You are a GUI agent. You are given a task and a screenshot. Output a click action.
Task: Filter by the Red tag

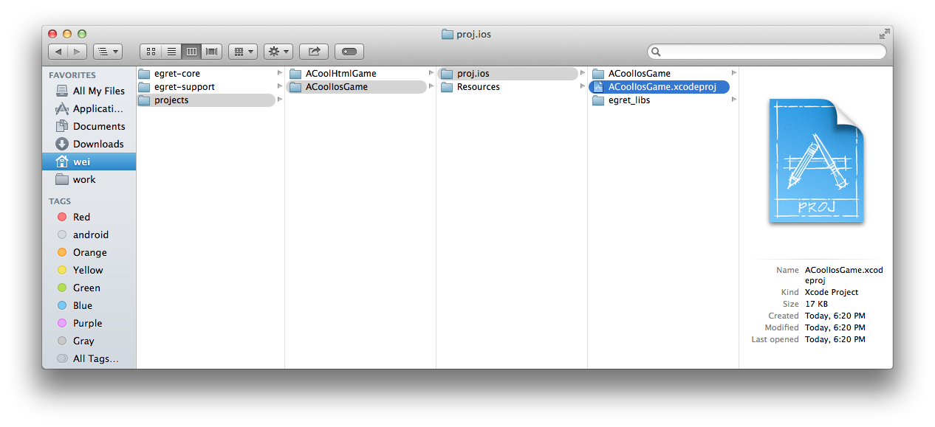click(x=89, y=217)
